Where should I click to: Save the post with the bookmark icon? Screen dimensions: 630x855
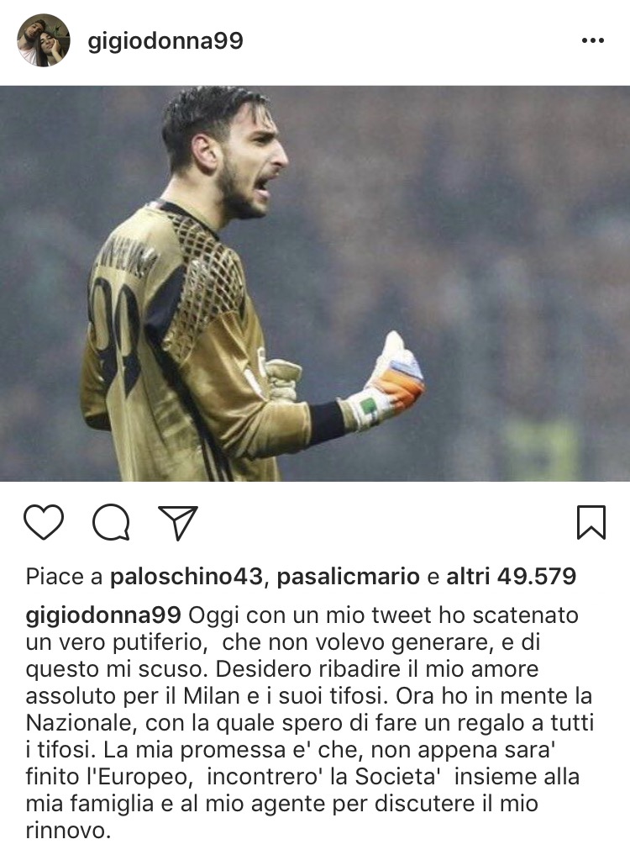point(591,522)
